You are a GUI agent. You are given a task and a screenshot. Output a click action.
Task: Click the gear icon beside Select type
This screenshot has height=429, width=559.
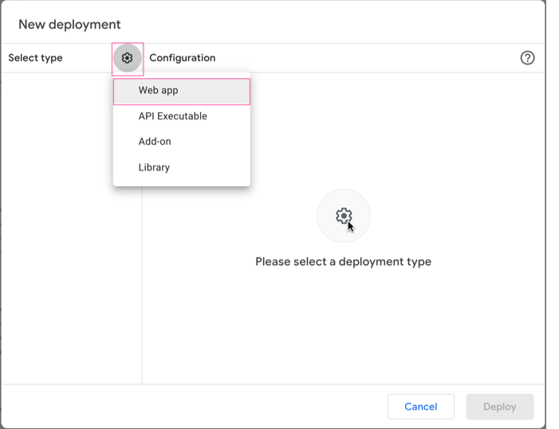coord(127,58)
